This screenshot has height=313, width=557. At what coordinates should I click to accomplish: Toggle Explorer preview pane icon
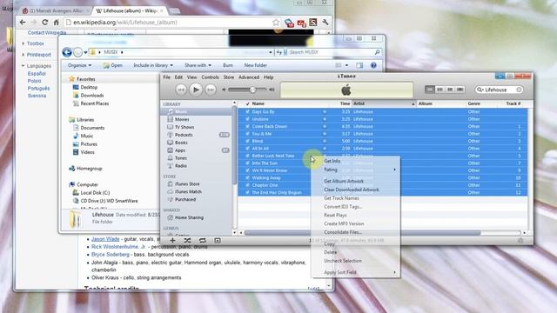pos(359,65)
